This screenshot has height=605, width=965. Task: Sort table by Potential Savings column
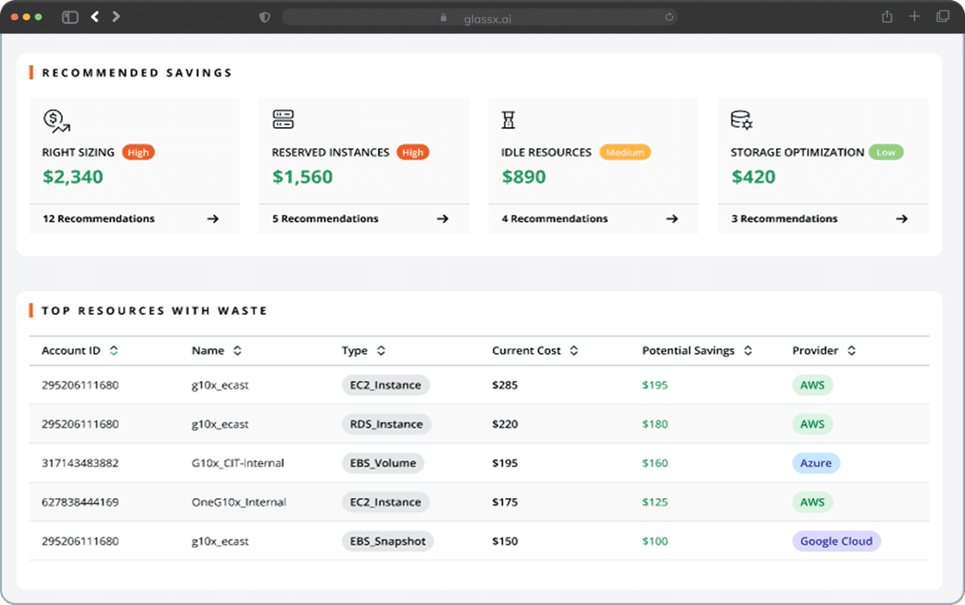pyautogui.click(x=748, y=351)
